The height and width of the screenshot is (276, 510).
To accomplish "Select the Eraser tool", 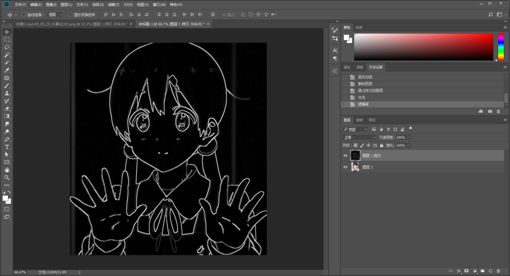I will pyautogui.click(x=7, y=109).
